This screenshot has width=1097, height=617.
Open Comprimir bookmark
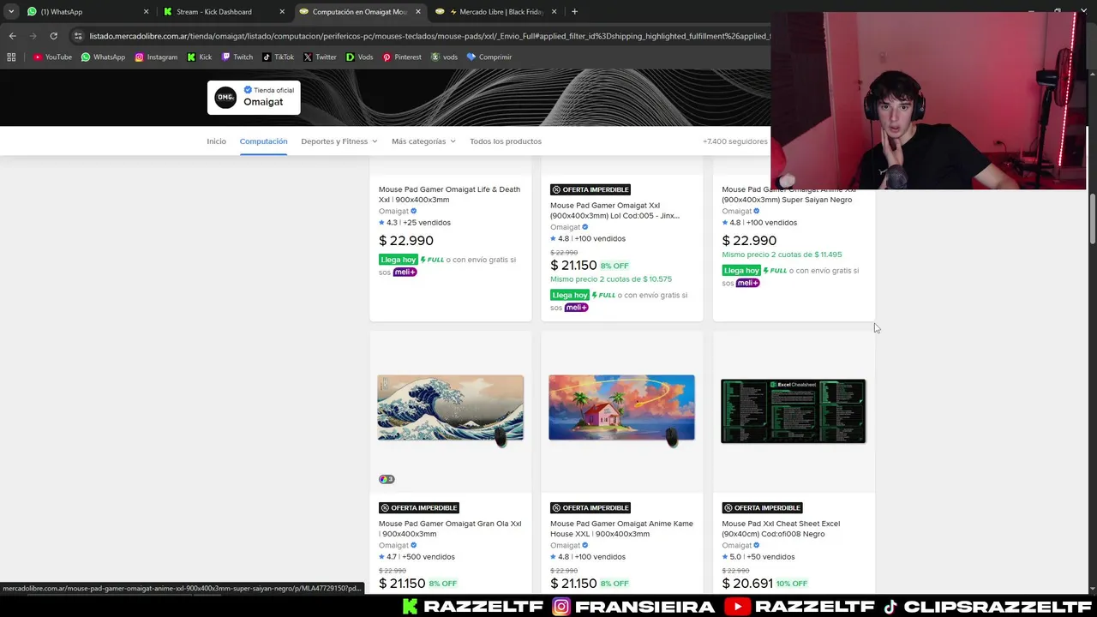[x=489, y=57]
